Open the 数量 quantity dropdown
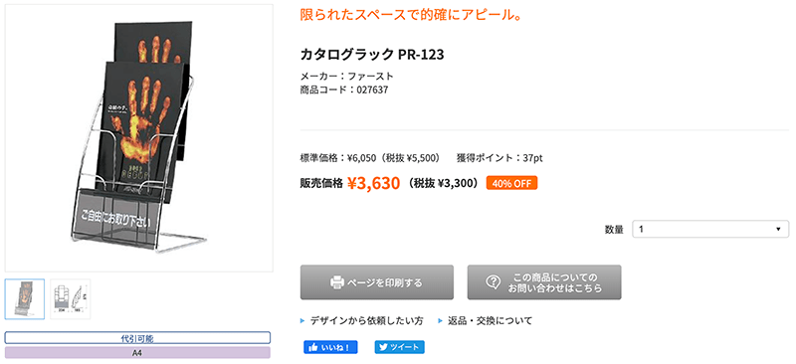The width and height of the screenshot is (796, 364). [x=710, y=229]
